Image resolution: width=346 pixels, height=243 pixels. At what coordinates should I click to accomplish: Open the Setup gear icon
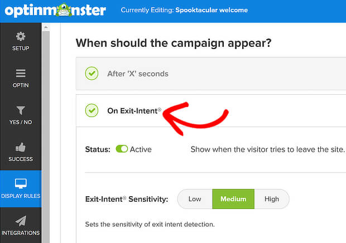point(21,36)
